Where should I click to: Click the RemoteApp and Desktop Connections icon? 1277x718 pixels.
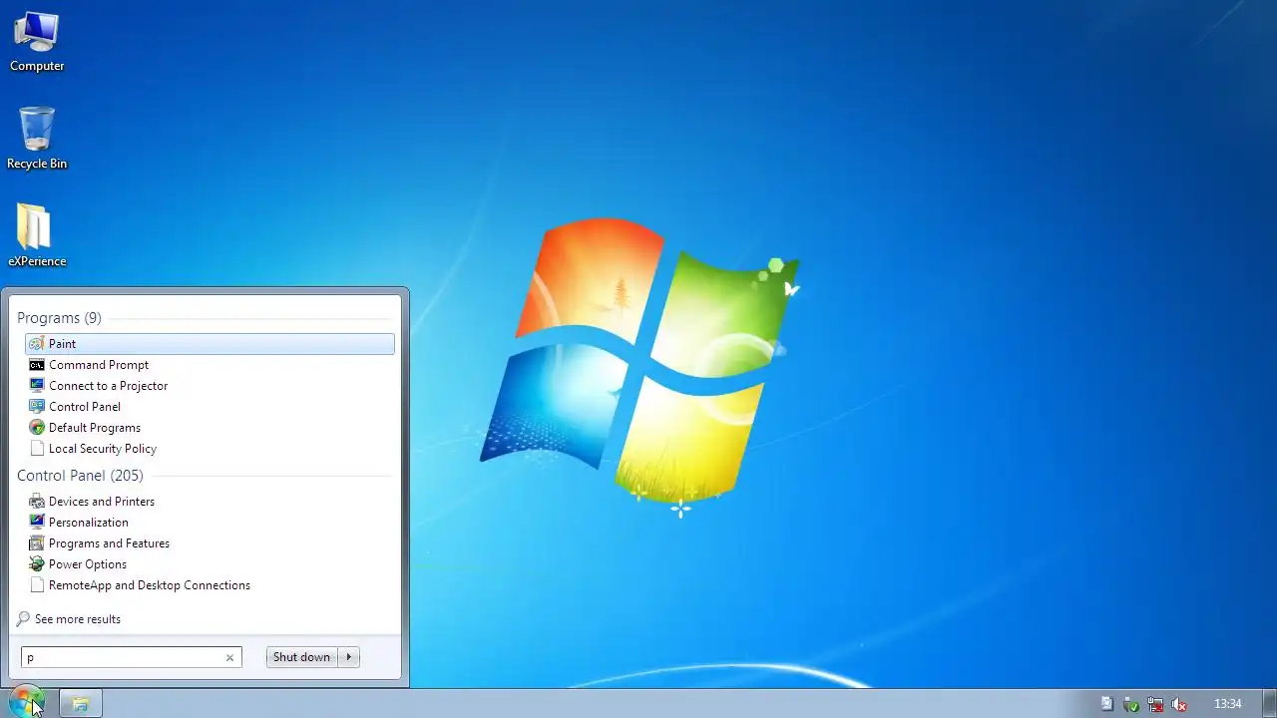point(37,585)
